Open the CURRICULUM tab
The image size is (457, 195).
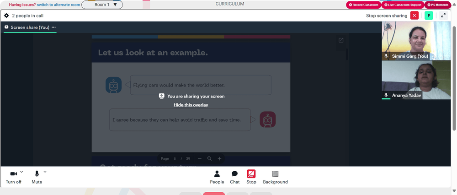click(230, 4)
